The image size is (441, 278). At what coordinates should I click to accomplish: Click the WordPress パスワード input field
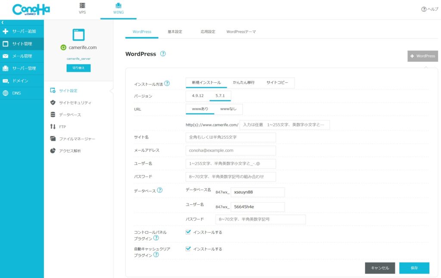point(231,177)
